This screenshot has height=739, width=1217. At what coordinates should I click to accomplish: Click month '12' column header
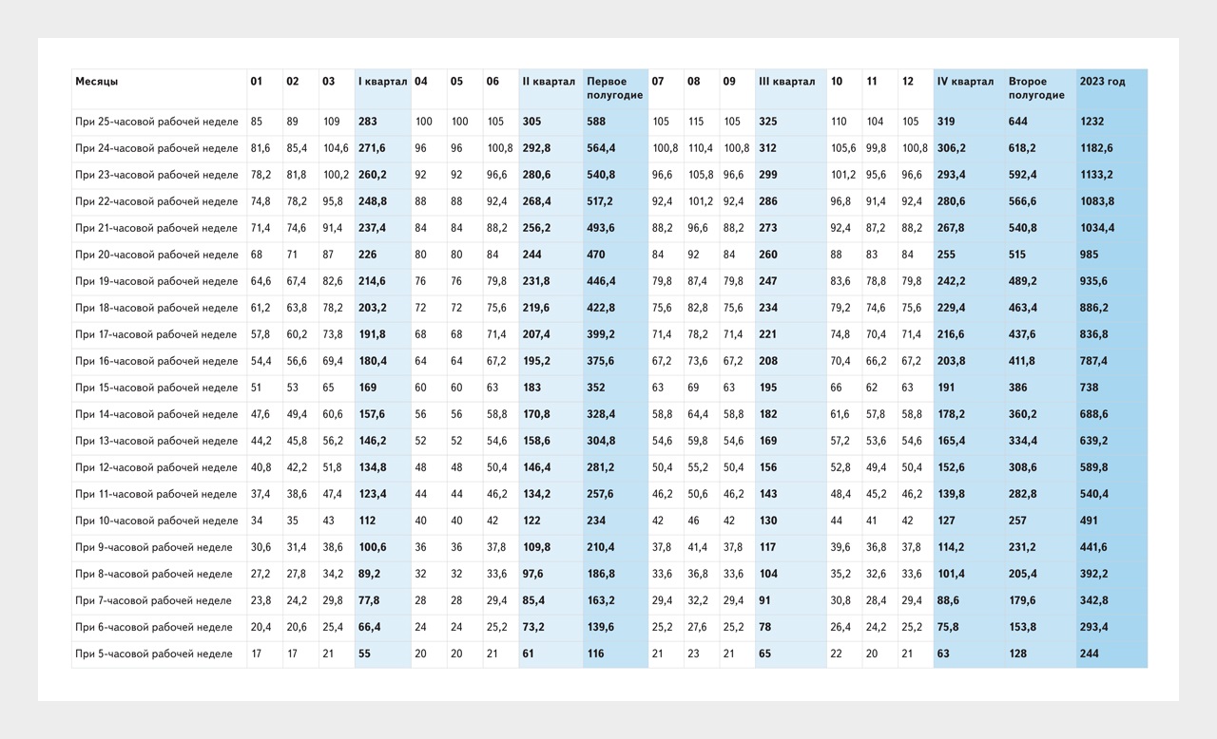(908, 82)
